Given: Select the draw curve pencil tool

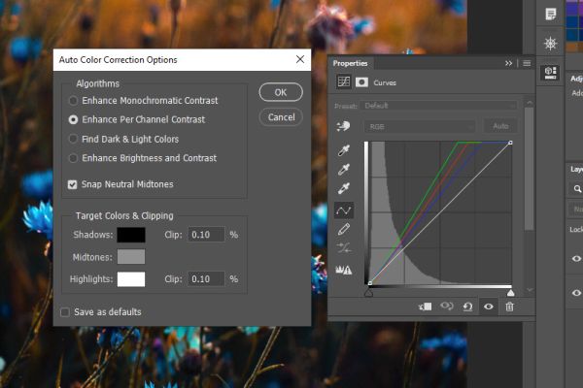Looking at the screenshot, I should 344,229.
